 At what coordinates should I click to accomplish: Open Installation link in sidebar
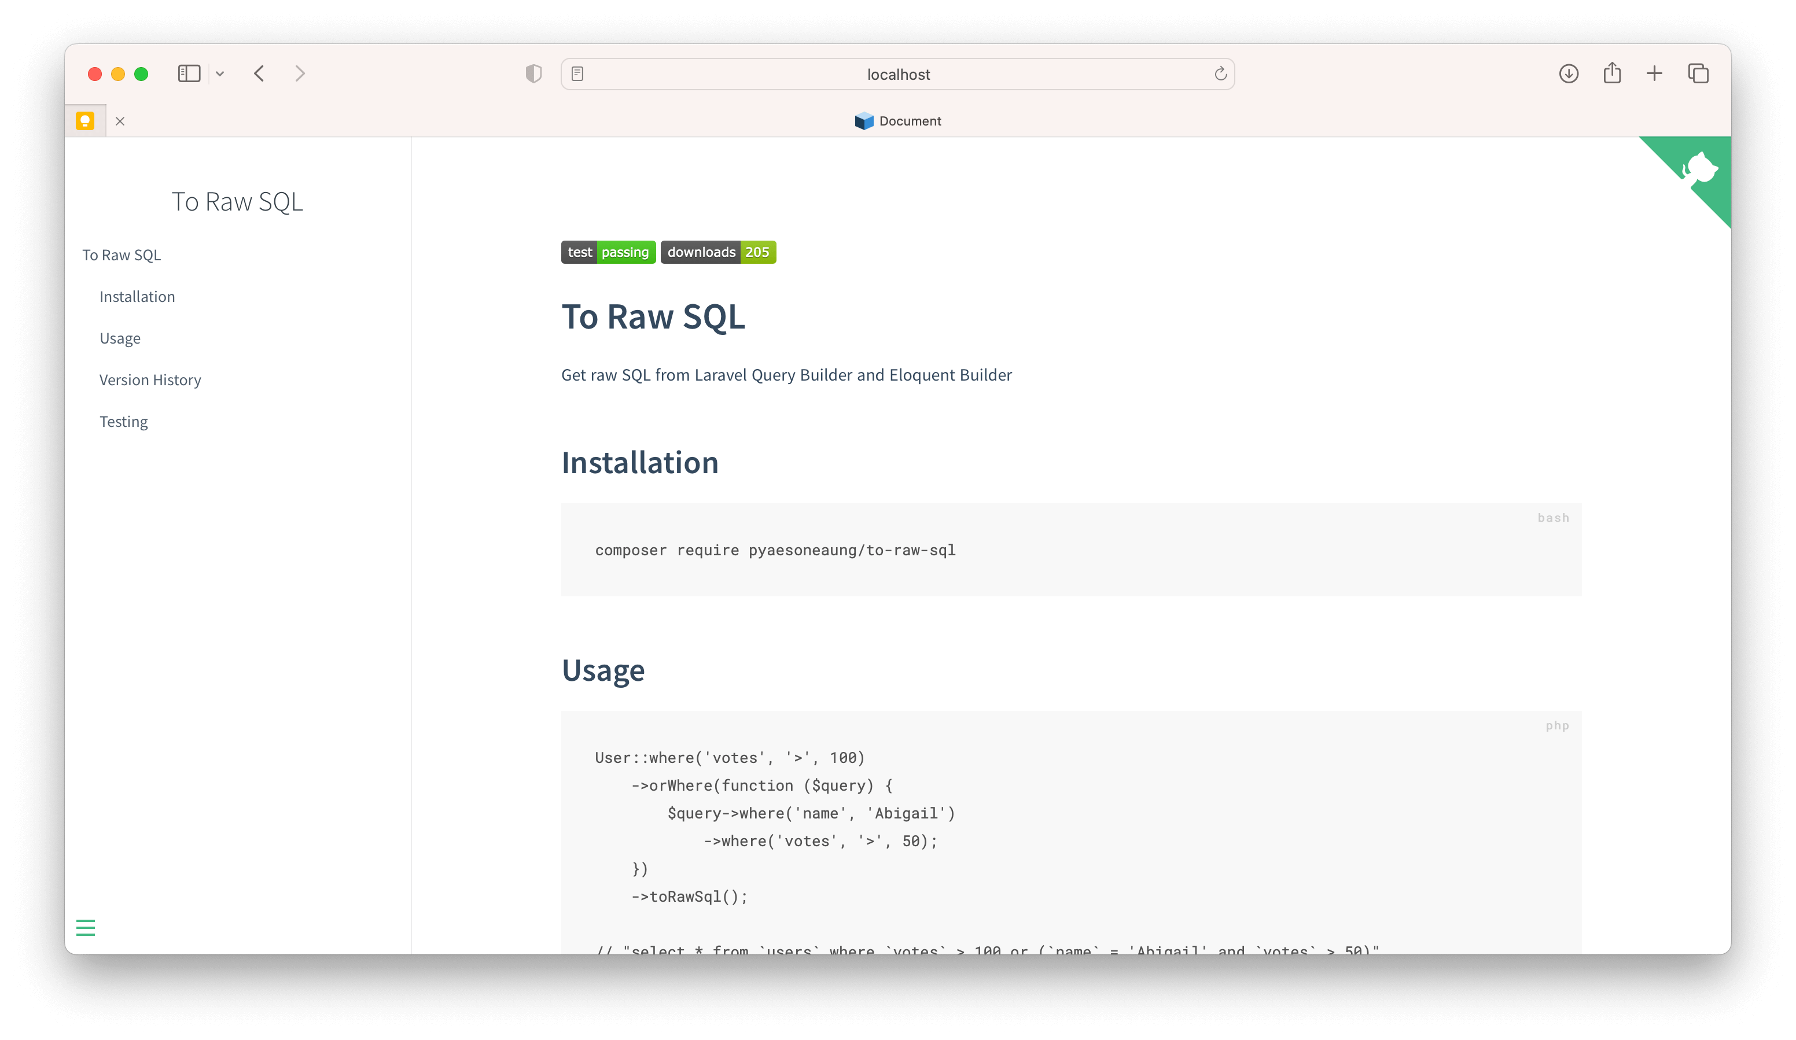[x=137, y=296]
